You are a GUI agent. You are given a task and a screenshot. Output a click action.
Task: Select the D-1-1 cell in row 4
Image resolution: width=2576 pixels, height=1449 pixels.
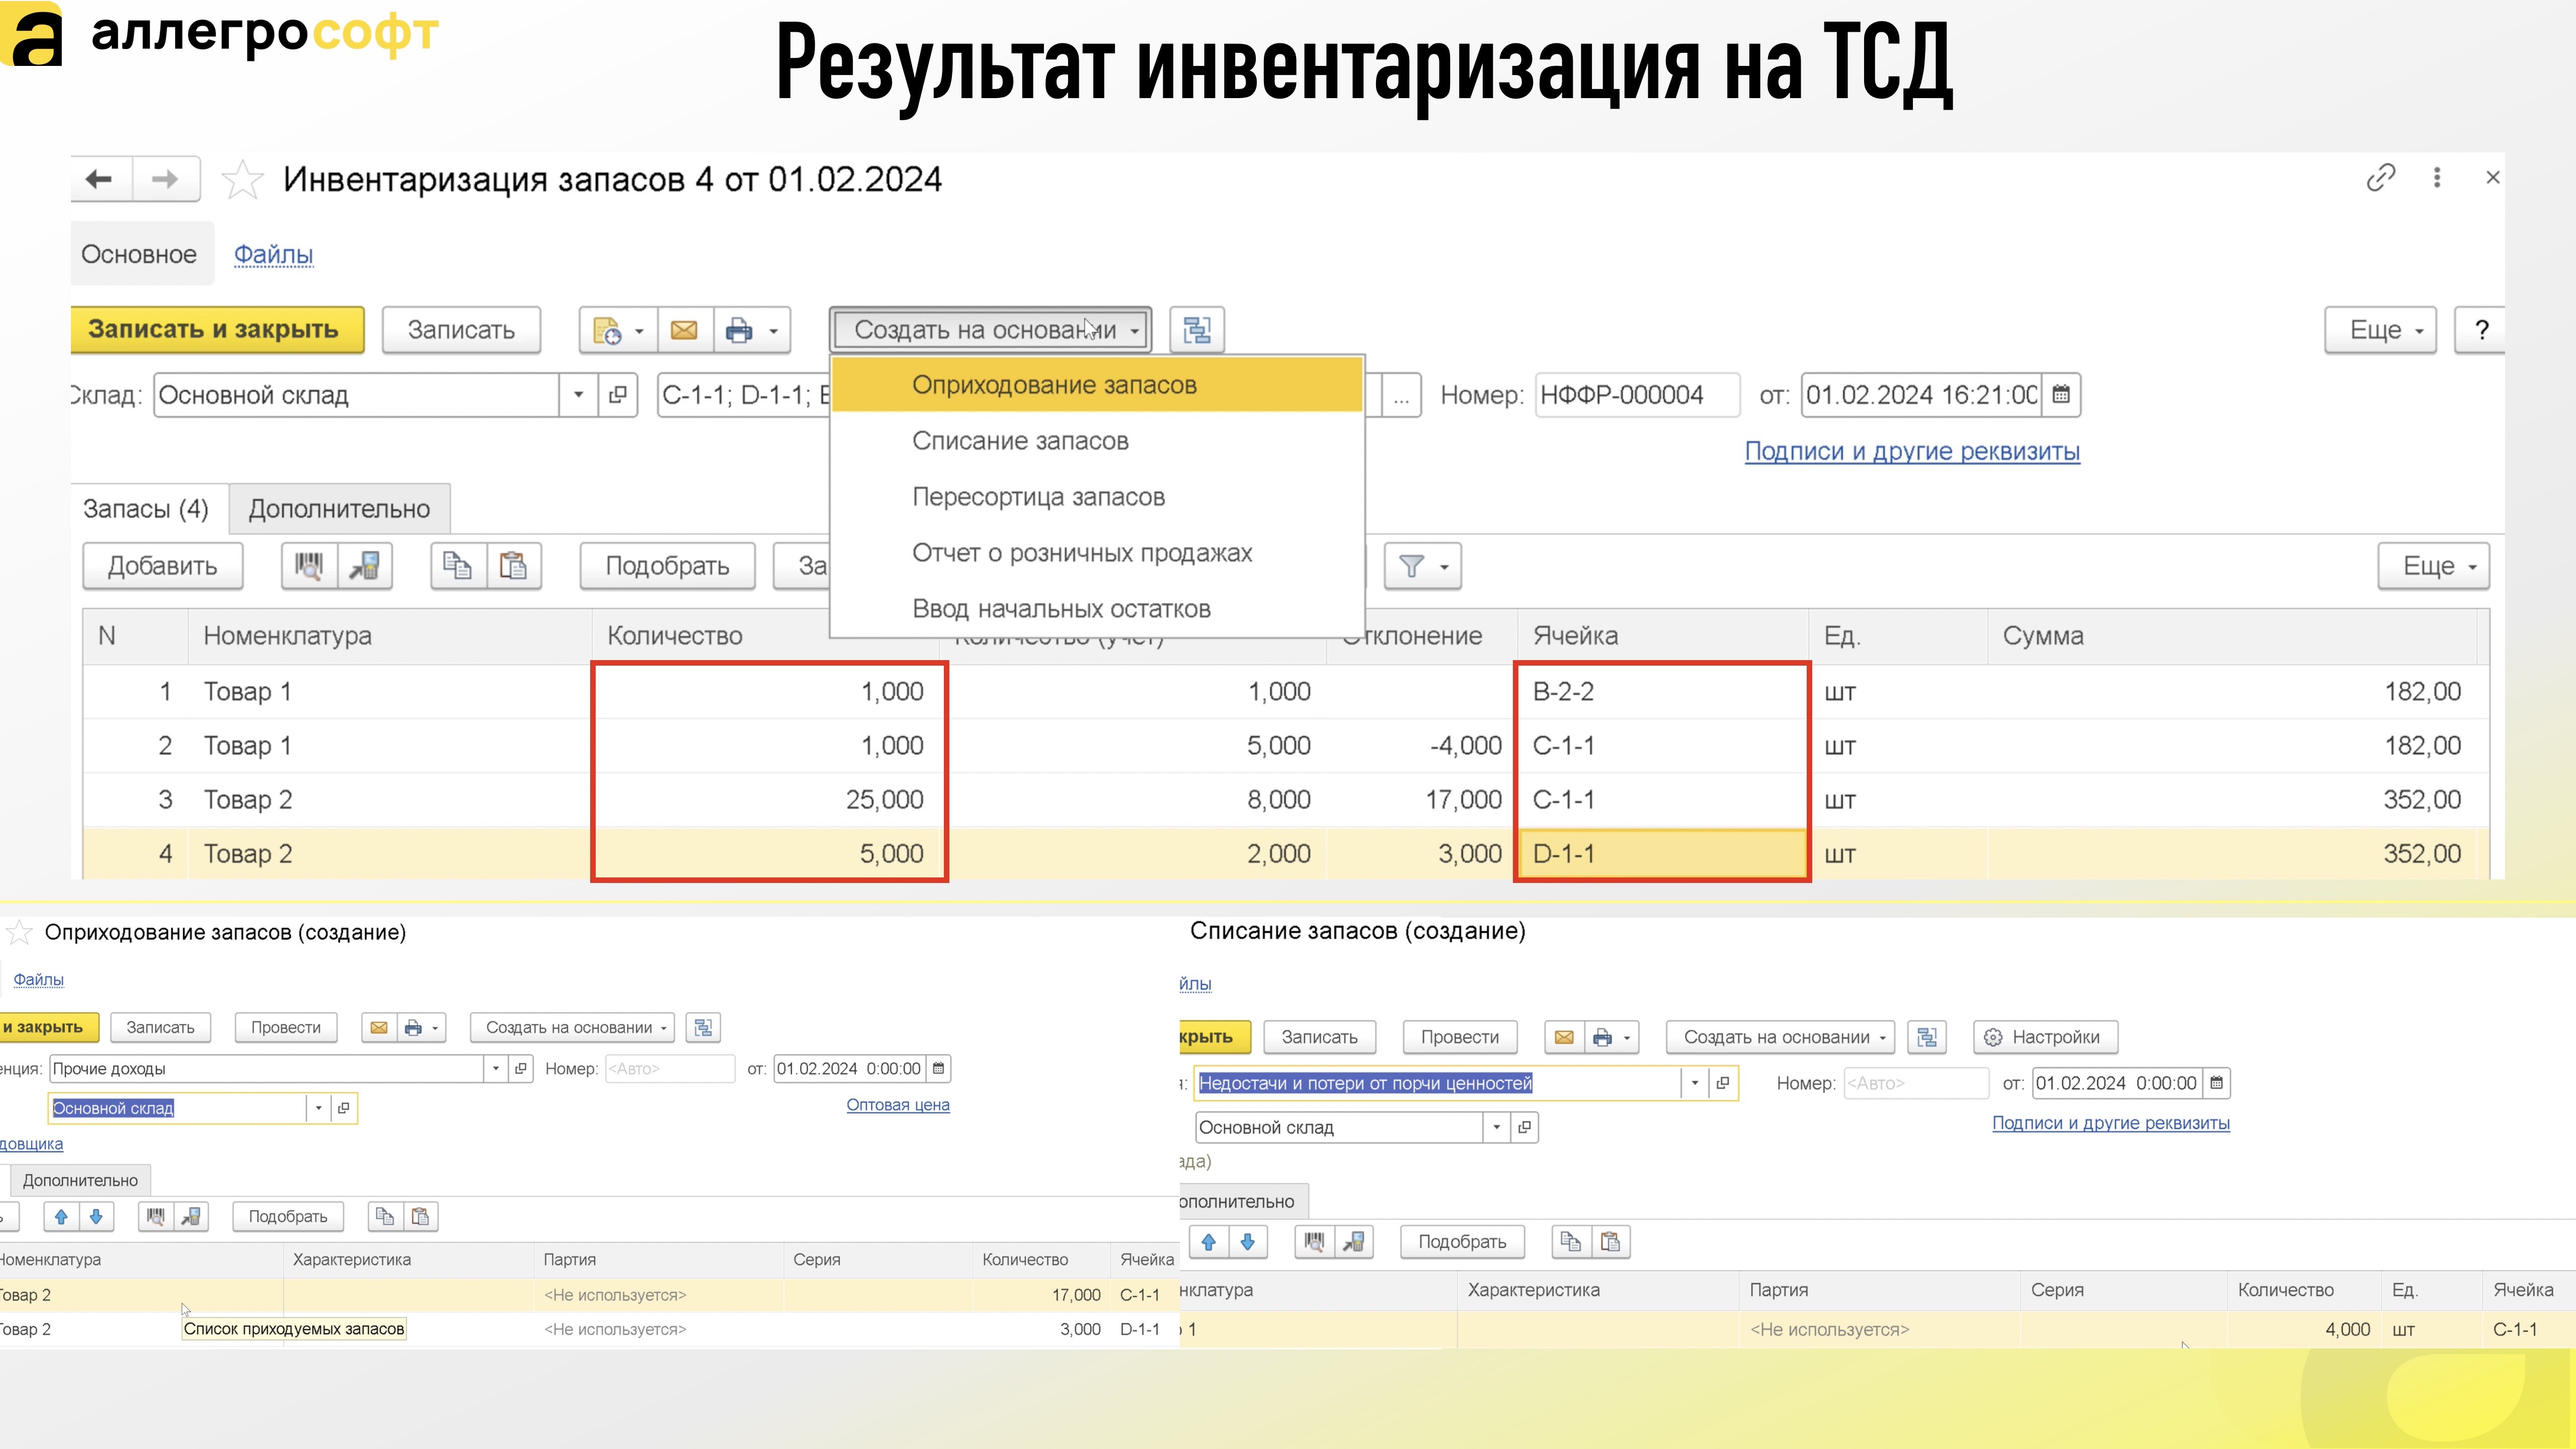coord(1662,854)
